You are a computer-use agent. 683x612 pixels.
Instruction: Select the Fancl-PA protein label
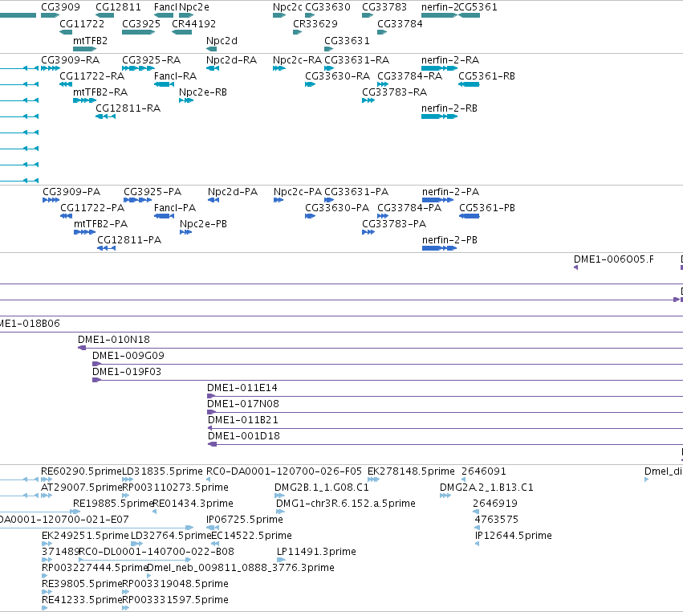[x=175, y=208]
